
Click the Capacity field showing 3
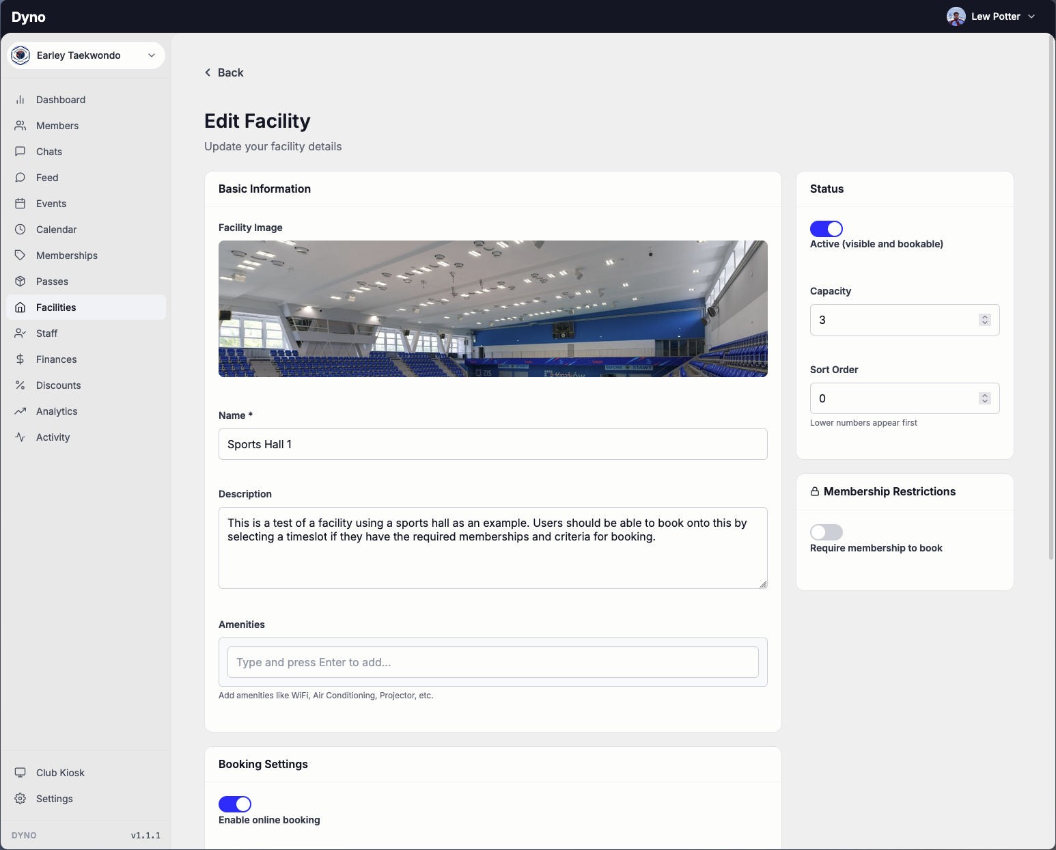[905, 320]
